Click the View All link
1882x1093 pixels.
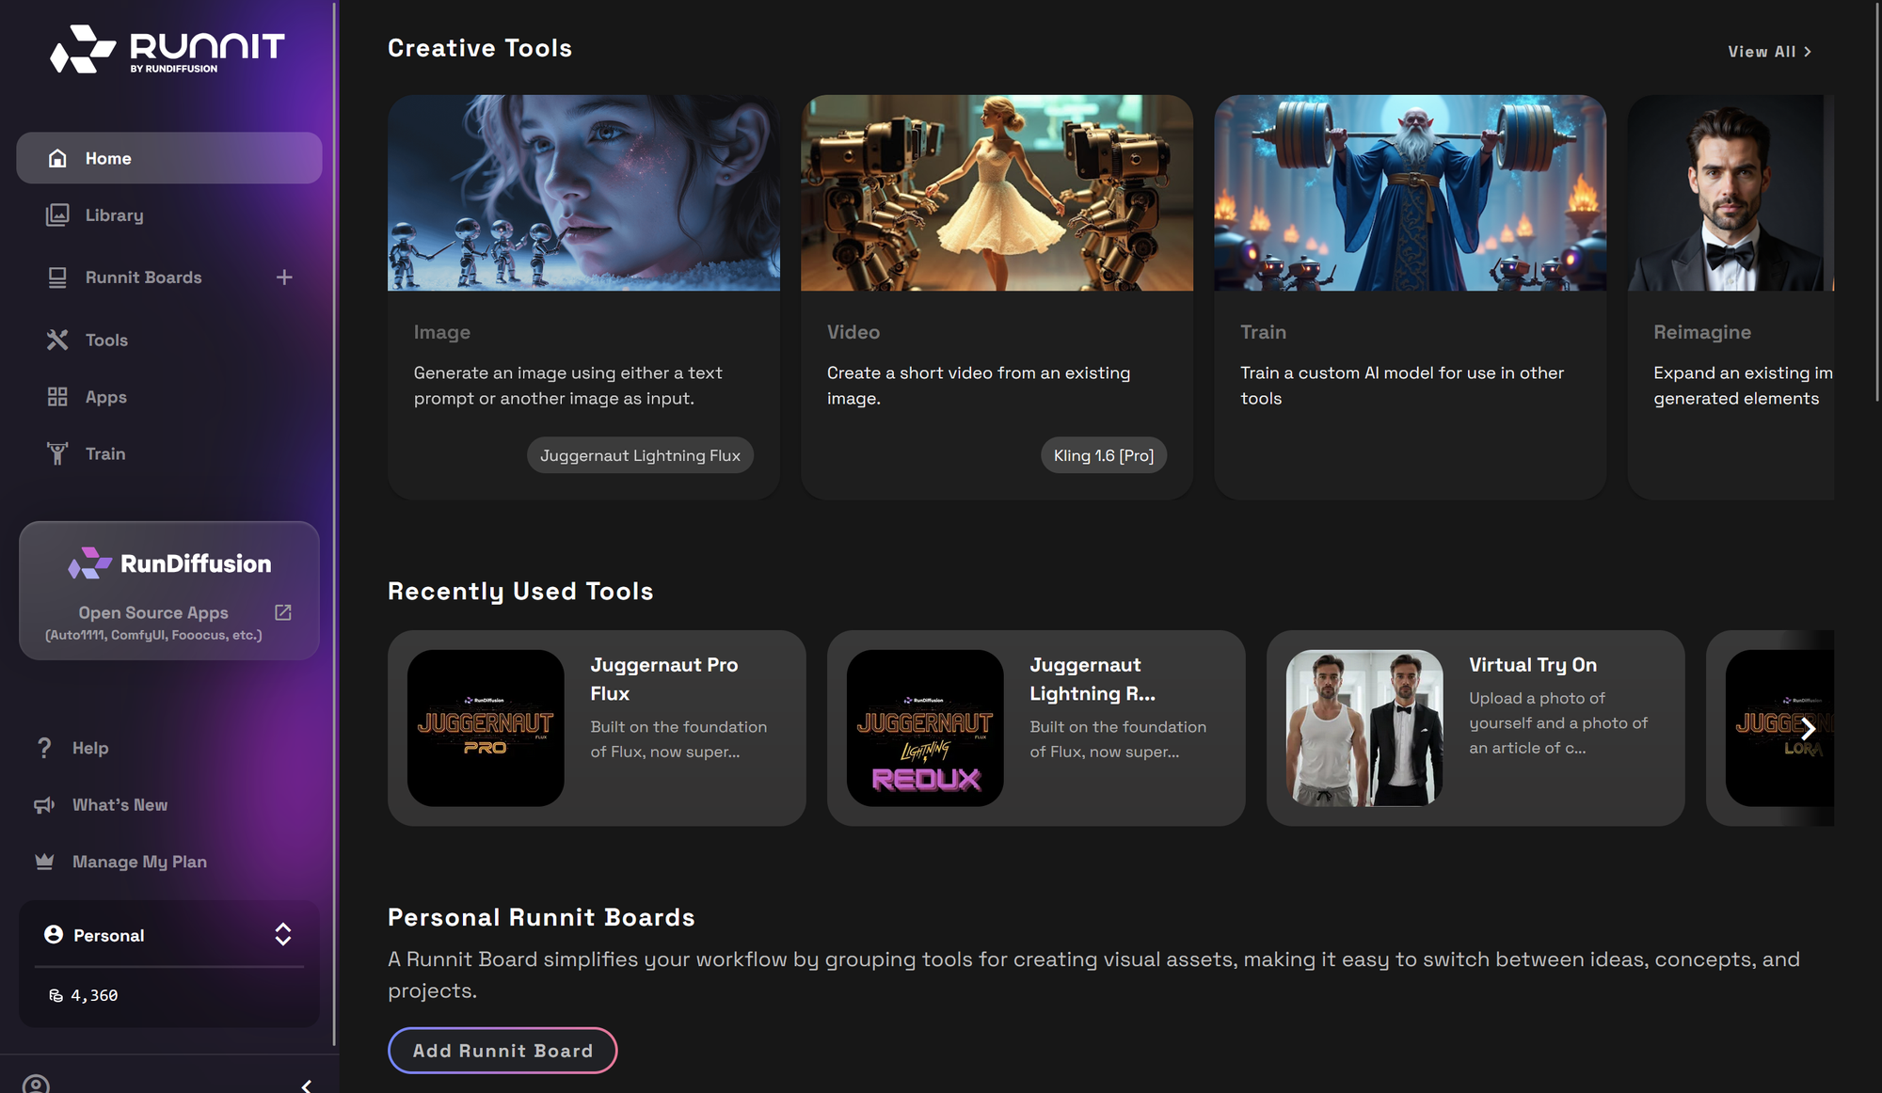[1769, 52]
